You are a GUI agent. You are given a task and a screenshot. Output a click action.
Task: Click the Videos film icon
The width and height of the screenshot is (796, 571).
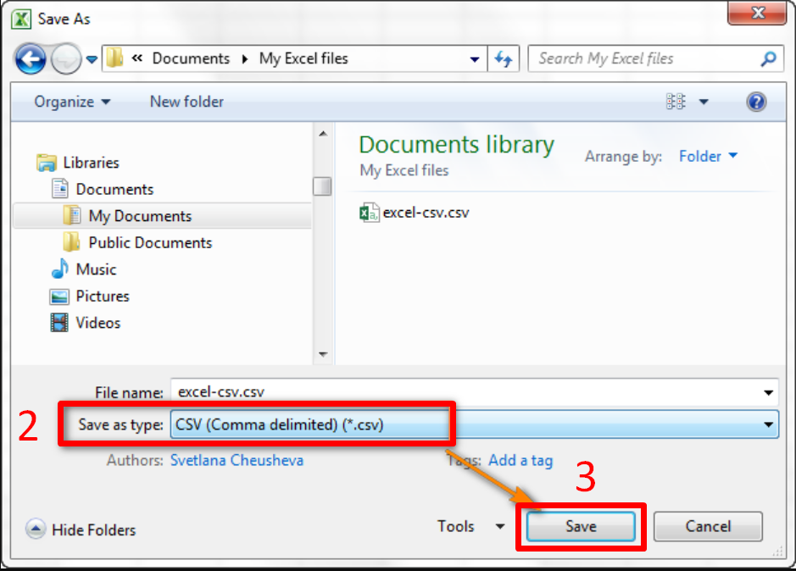[x=59, y=323]
